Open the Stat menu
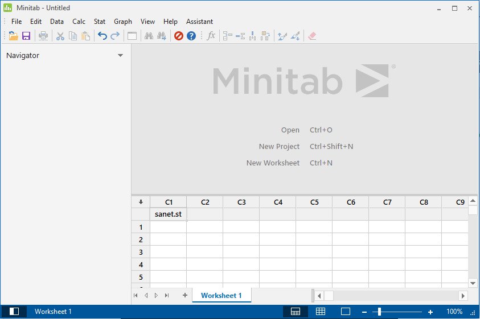Screen dimensions: 480x319 [100, 22]
